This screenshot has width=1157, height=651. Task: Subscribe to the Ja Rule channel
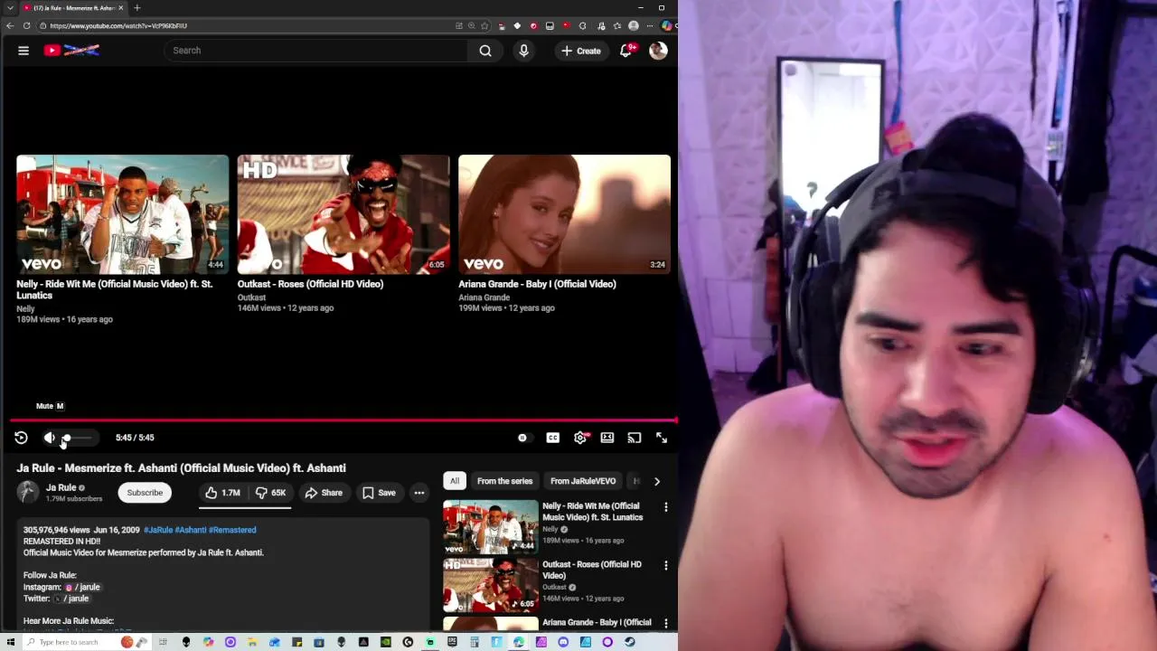[145, 493]
